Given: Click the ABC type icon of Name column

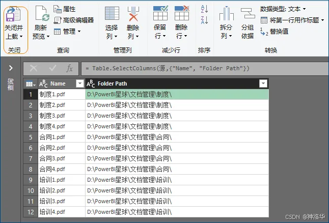Looking at the screenshot, I should pos(43,83).
